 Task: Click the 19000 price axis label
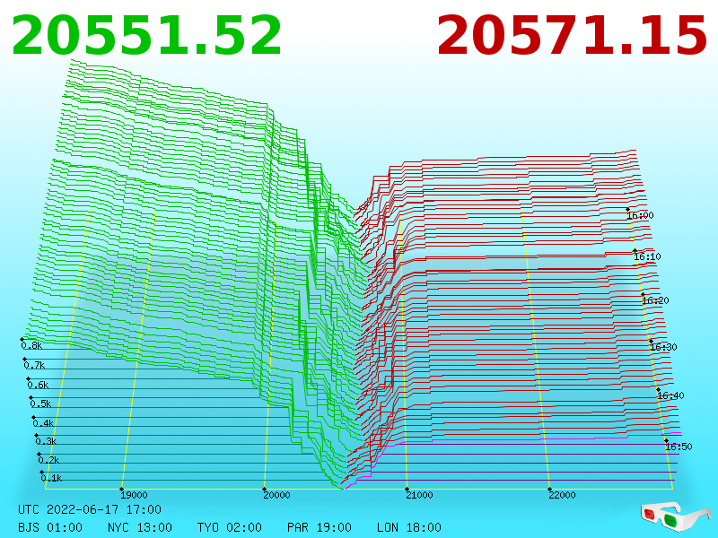tap(134, 495)
